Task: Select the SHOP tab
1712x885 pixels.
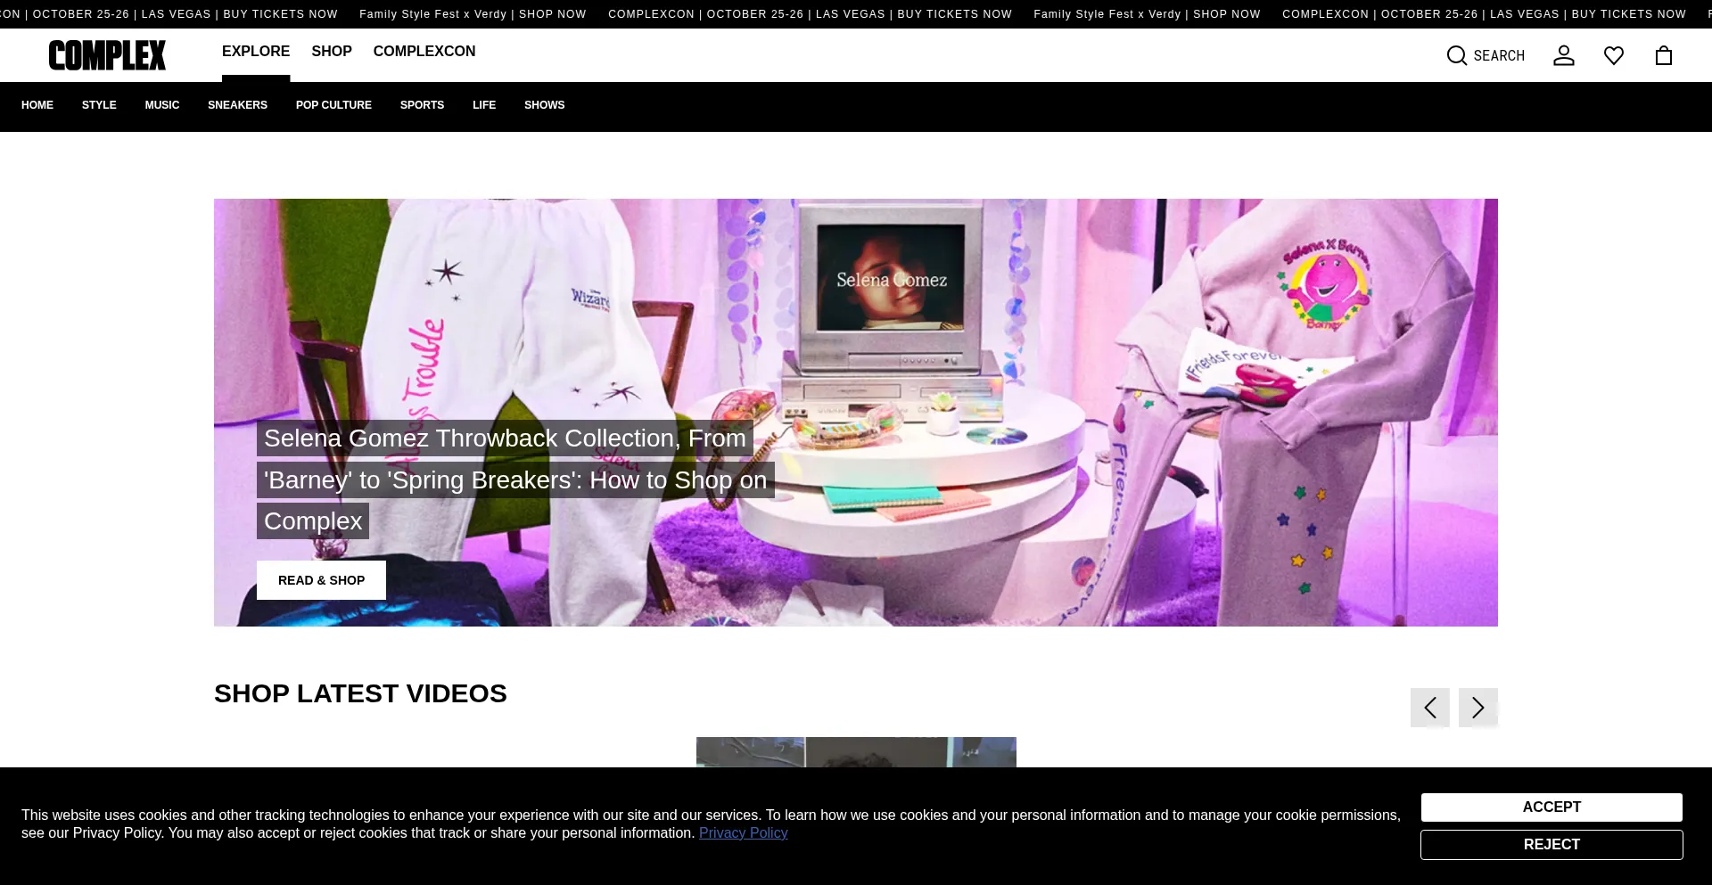Action: click(332, 52)
